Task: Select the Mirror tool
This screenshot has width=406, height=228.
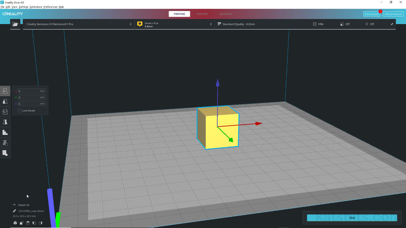Action: click(x=5, y=122)
